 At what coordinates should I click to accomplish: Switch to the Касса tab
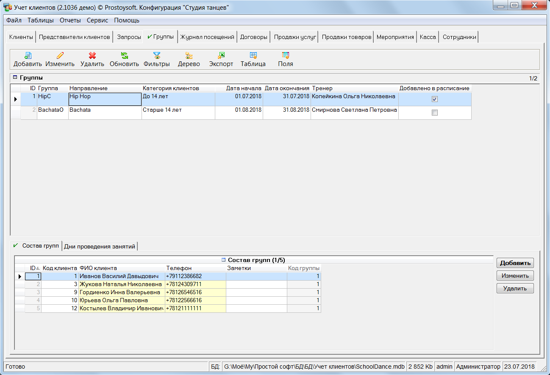[428, 37]
